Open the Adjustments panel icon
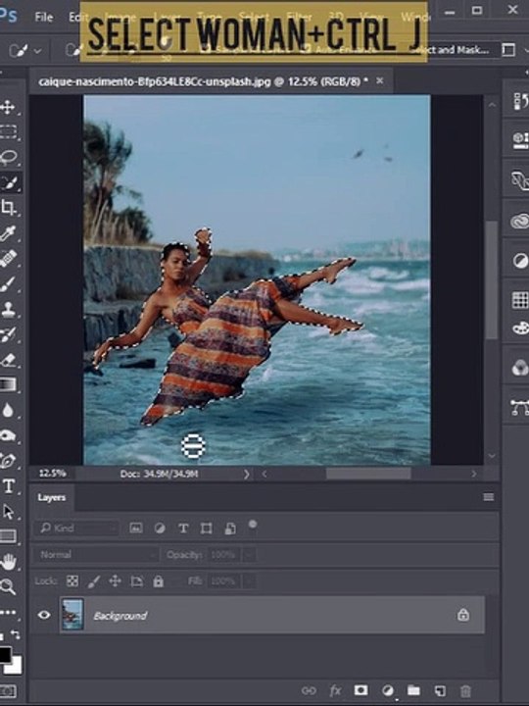Viewport: 529px width, 706px height. coord(520,261)
